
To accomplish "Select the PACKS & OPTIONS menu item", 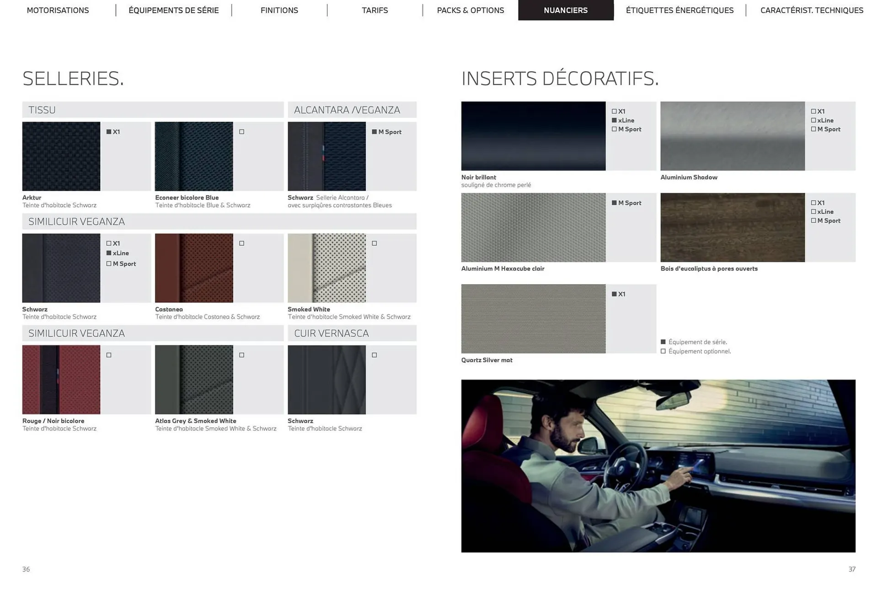I will pos(471,10).
